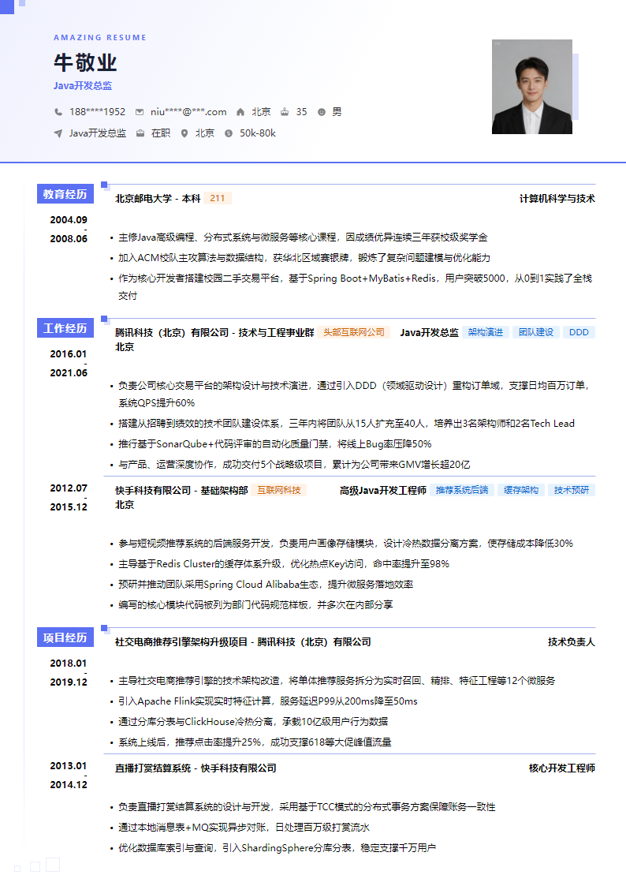
Task: Click the bullet about ShardingSphere
Action: (x=277, y=848)
